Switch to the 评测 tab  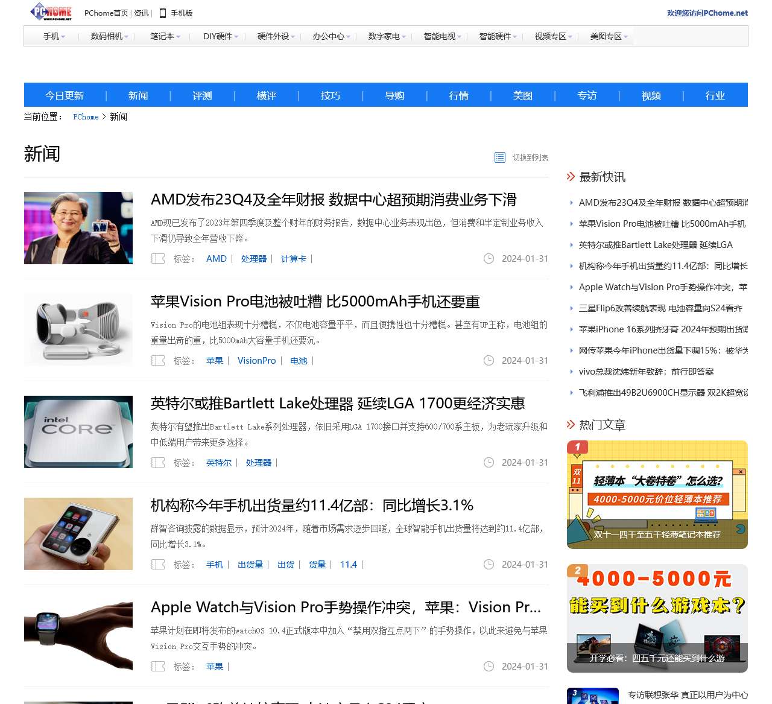[201, 95]
